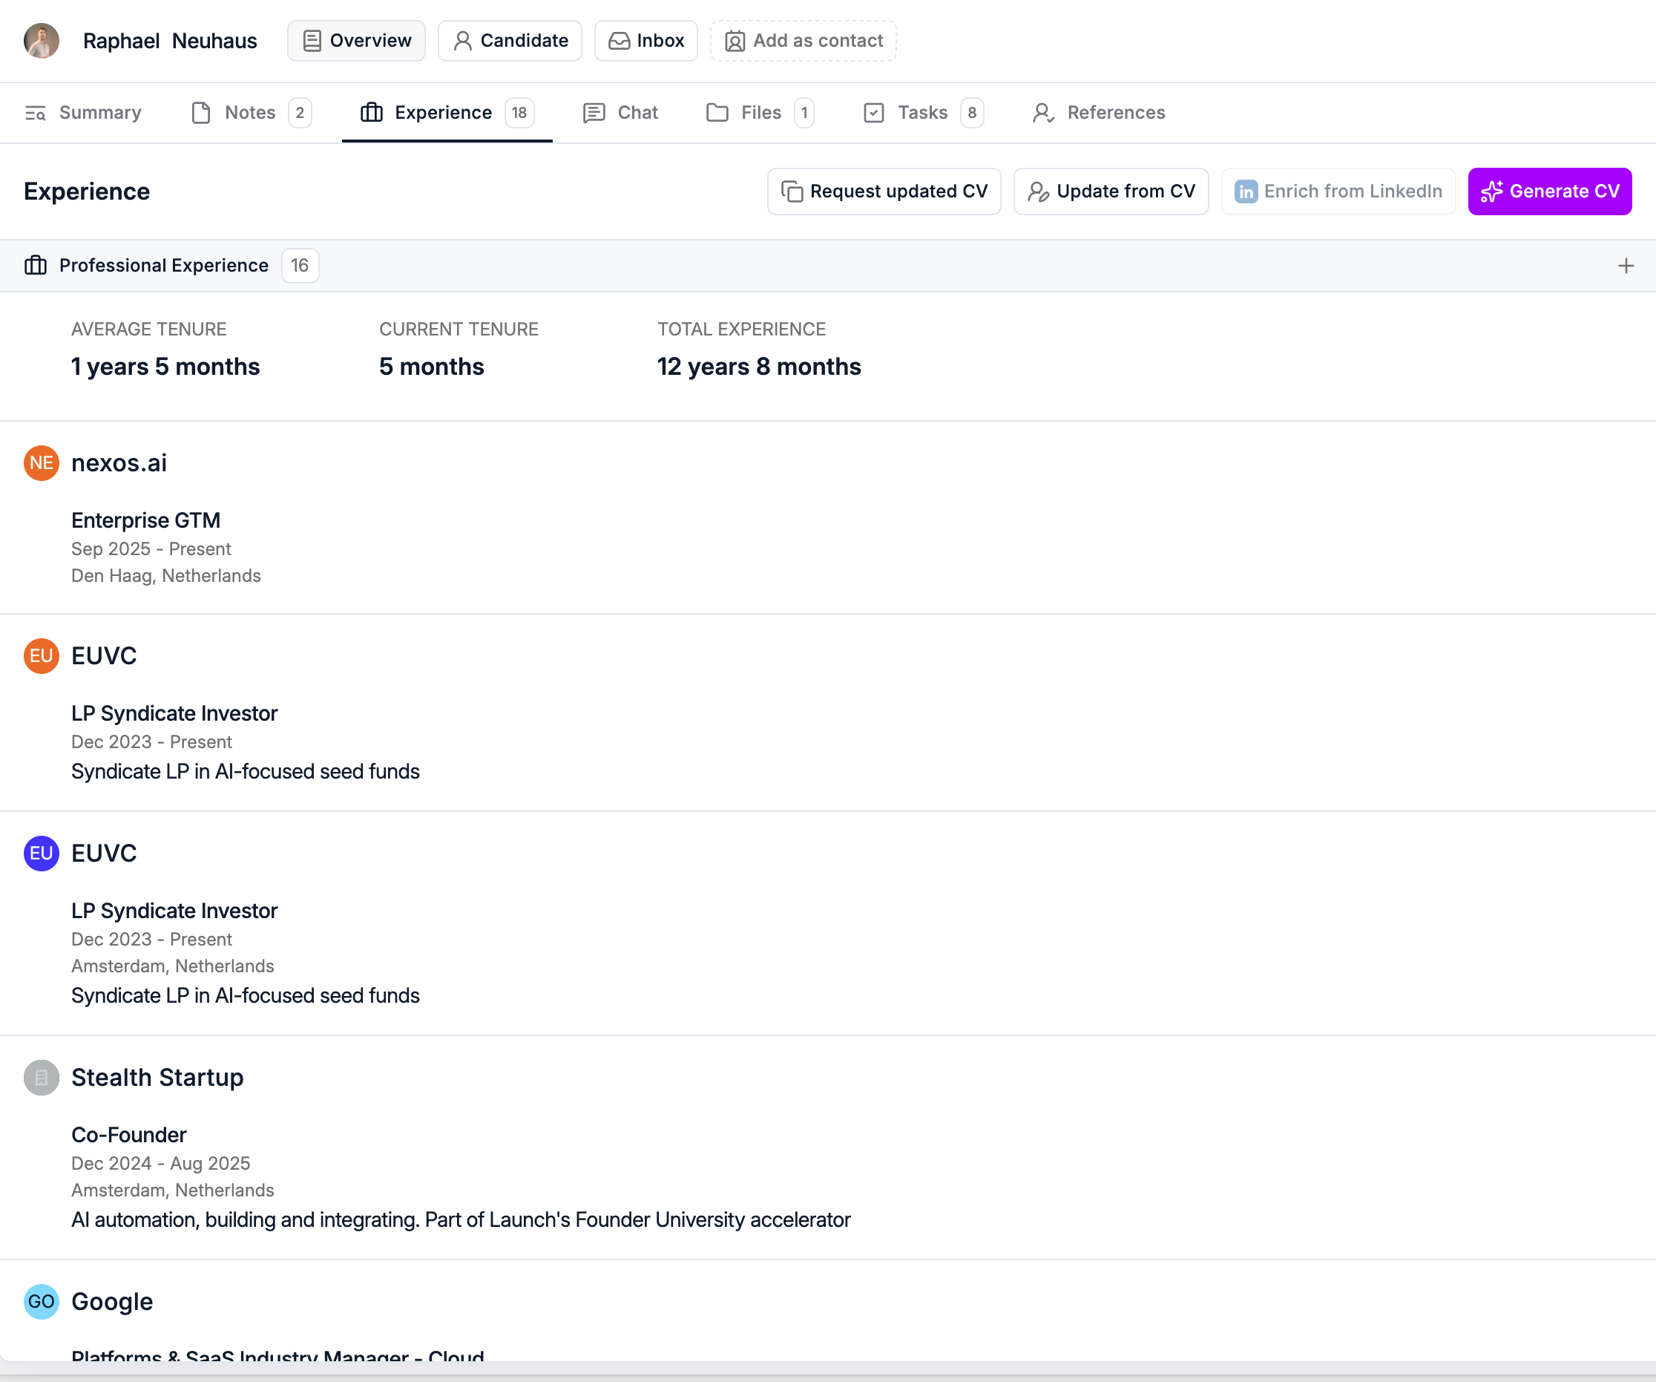The width and height of the screenshot is (1656, 1382).
Task: Click the orange EUVC company badge
Action: (x=41, y=656)
